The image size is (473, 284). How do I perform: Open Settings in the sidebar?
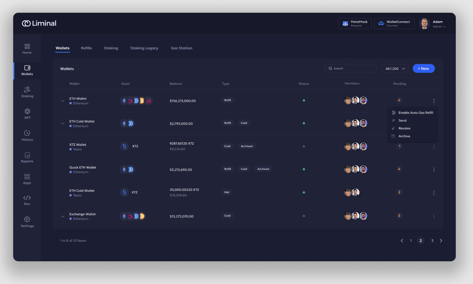[27, 222]
